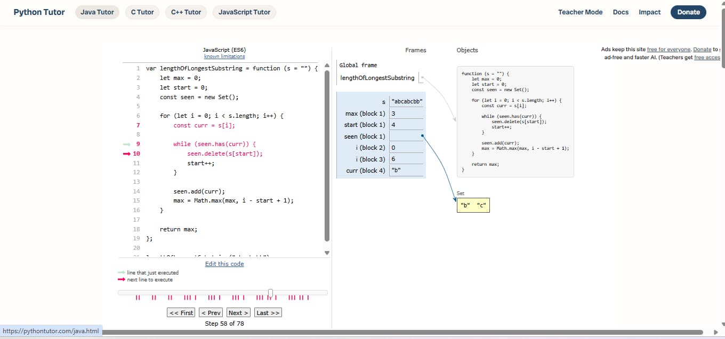Open the Docs page
Screen dimensions: 725x339
(x=621, y=12)
